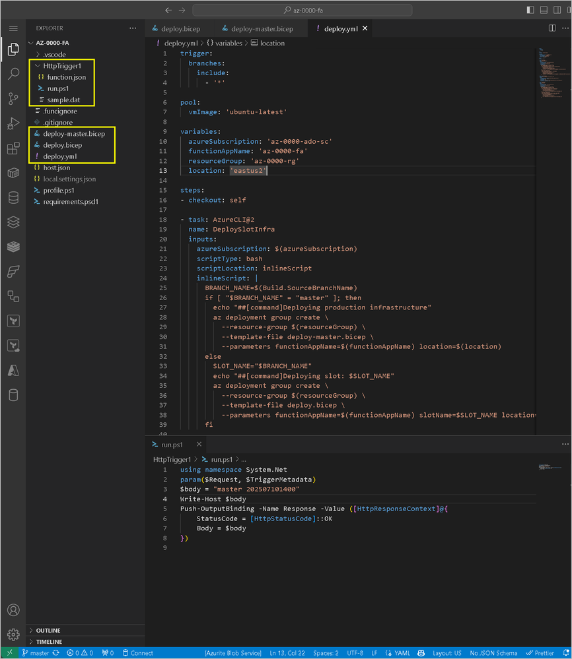This screenshot has height=659, width=572.
Task: Close the run.ps1 tab
Action: (x=199, y=444)
